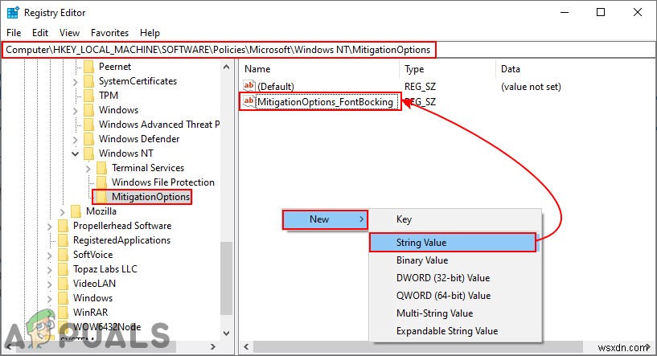657x356 pixels.
Task: Expand the VideoLAN key
Action: (49, 284)
